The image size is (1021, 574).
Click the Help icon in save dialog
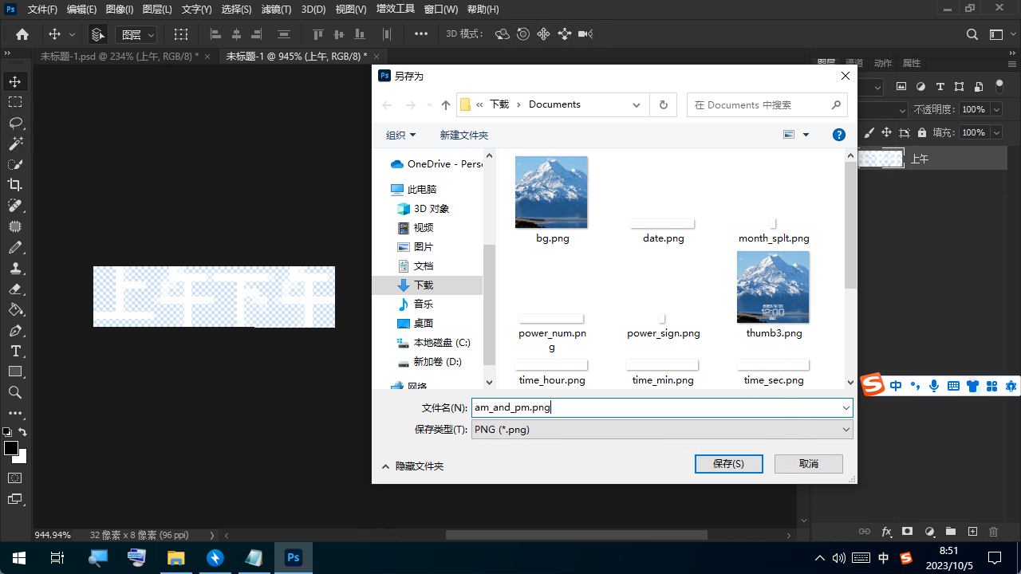click(838, 136)
